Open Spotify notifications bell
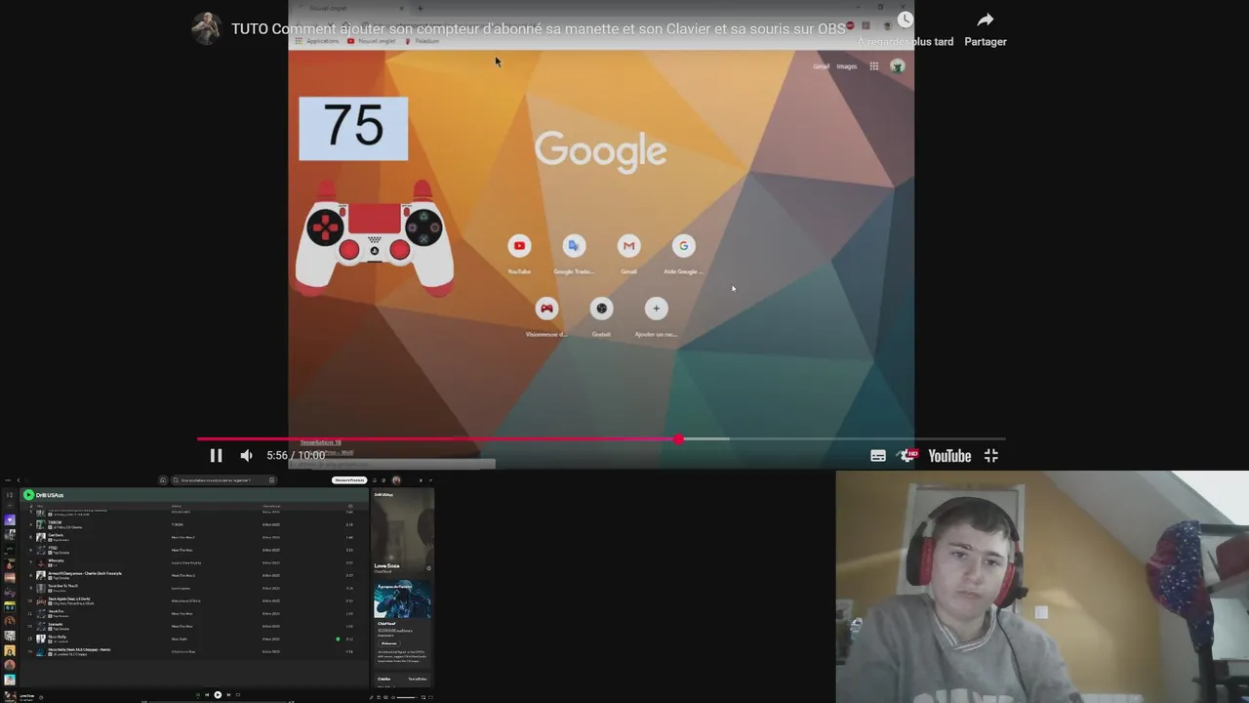Viewport: 1249px width, 703px height. (x=375, y=480)
